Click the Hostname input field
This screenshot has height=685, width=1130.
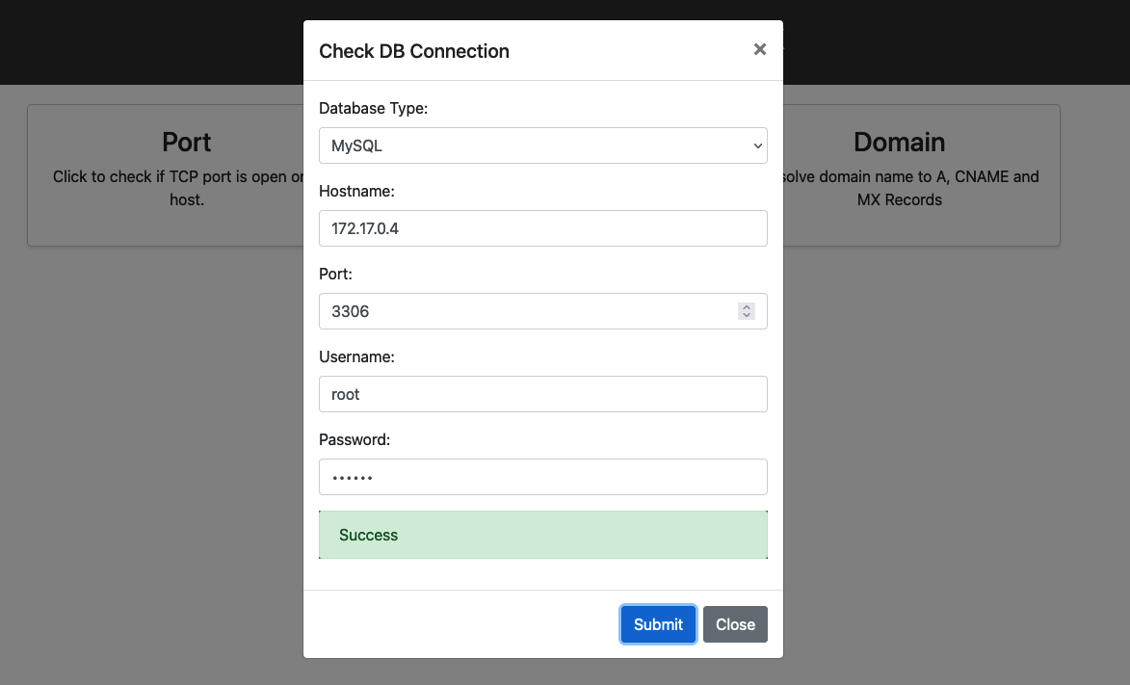point(542,228)
